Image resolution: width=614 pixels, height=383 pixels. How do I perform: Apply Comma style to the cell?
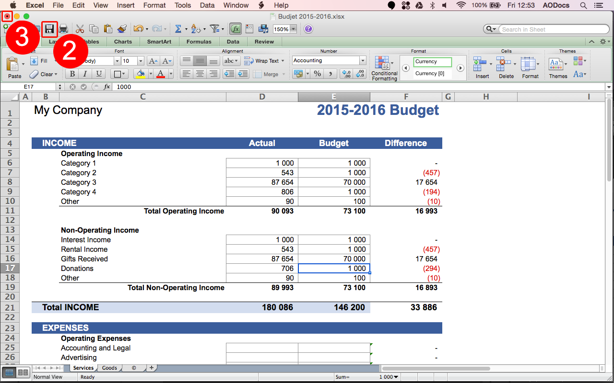[331, 74]
